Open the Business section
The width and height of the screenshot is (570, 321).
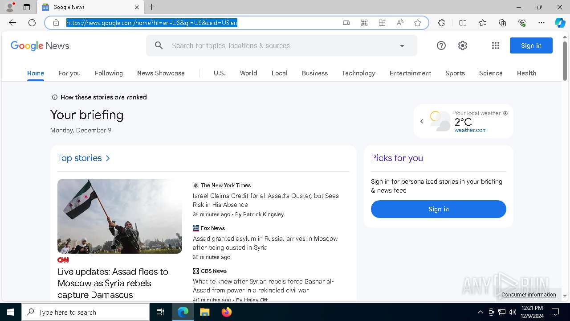pos(315,73)
